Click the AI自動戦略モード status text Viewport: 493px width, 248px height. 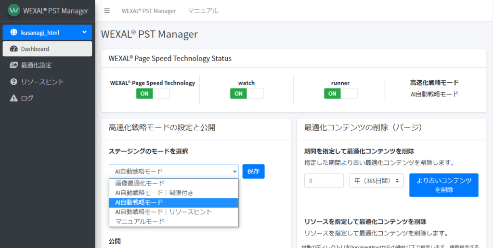coord(434,94)
